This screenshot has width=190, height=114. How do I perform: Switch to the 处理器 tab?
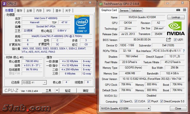(9, 11)
